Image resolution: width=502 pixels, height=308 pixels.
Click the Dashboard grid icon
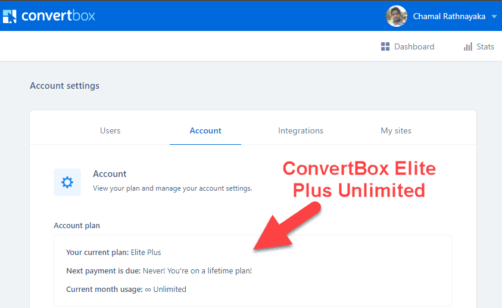(x=385, y=46)
